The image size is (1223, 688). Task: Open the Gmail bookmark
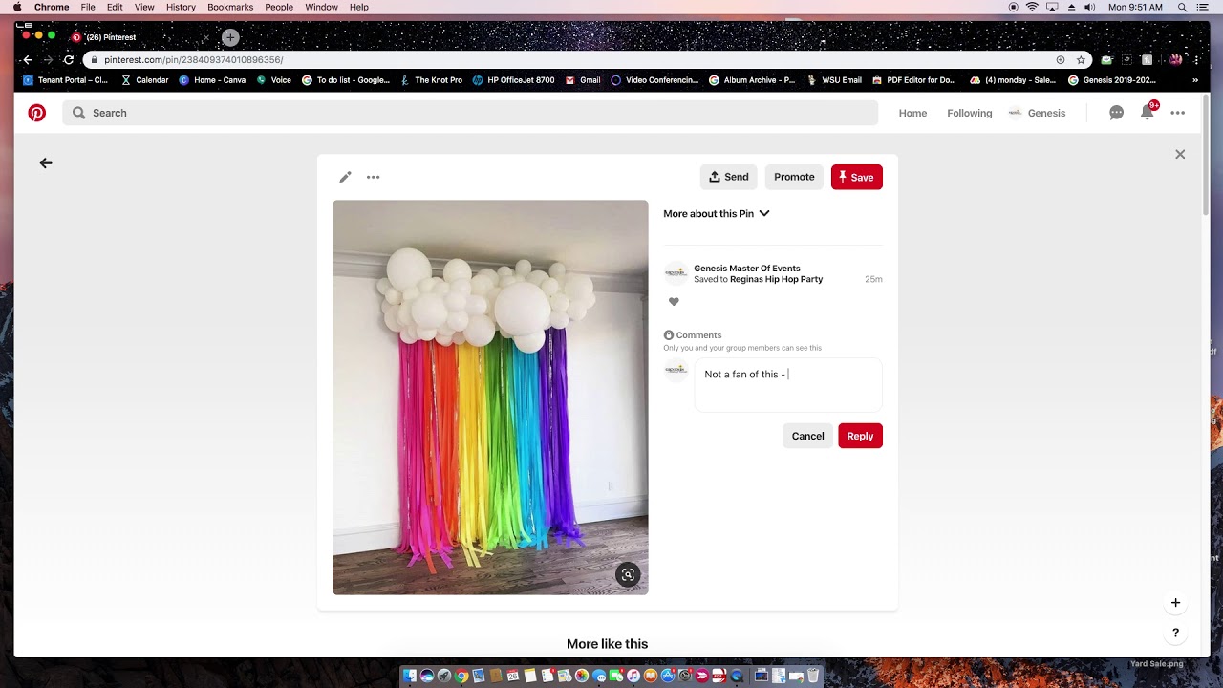[583, 80]
